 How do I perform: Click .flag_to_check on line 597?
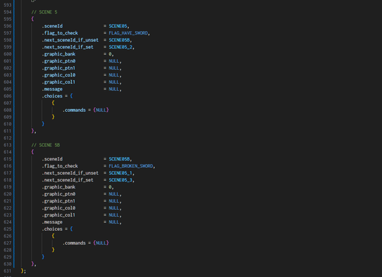(60, 33)
